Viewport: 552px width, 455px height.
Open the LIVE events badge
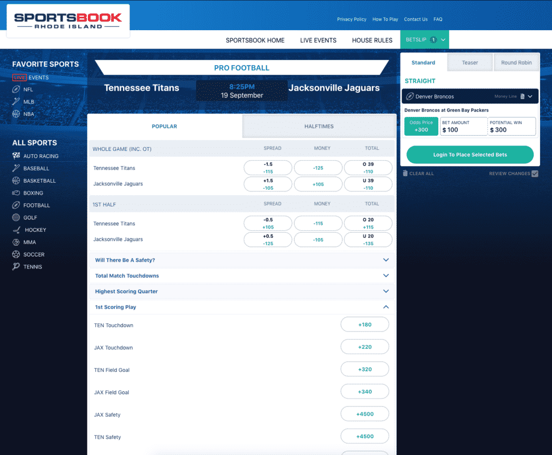19,78
